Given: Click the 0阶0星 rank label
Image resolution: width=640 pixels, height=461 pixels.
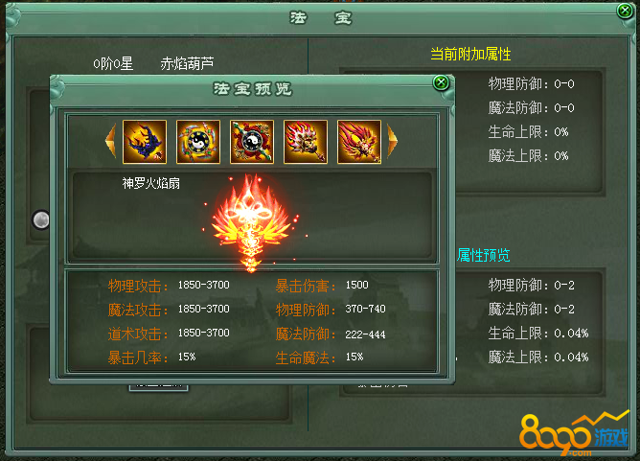Looking at the screenshot, I should [113, 63].
